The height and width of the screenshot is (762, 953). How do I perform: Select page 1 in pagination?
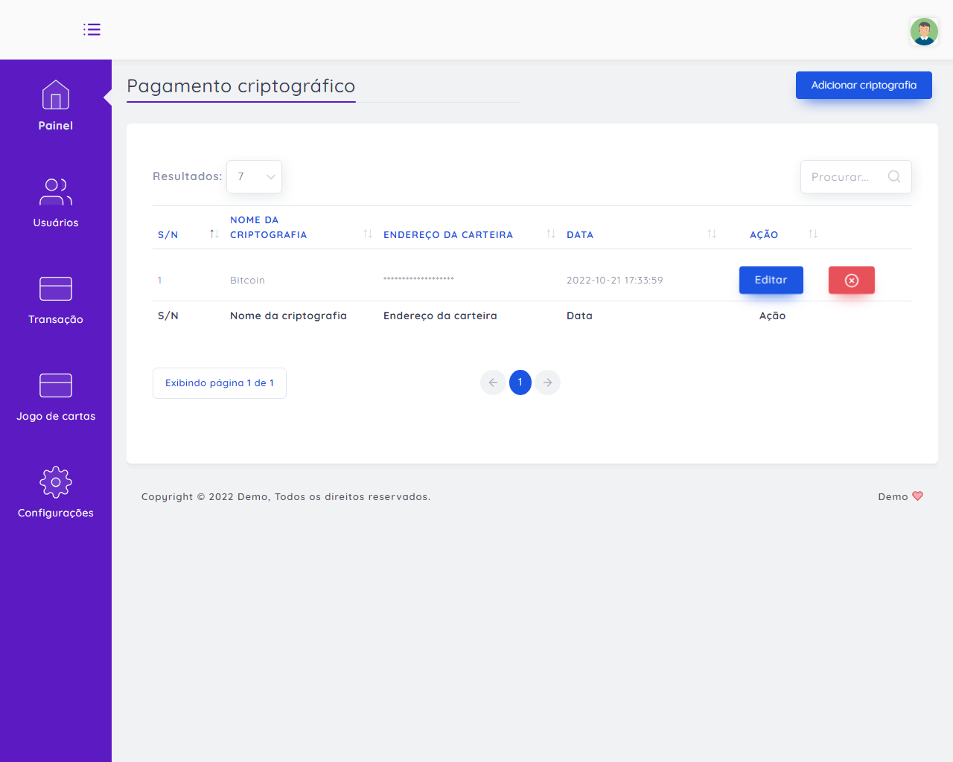point(520,382)
